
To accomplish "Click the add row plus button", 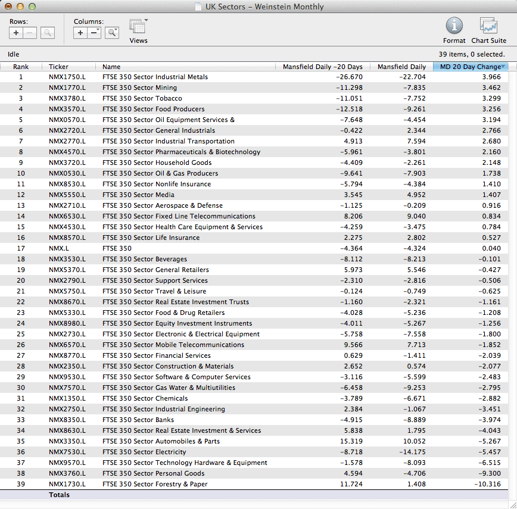I will click(x=17, y=33).
